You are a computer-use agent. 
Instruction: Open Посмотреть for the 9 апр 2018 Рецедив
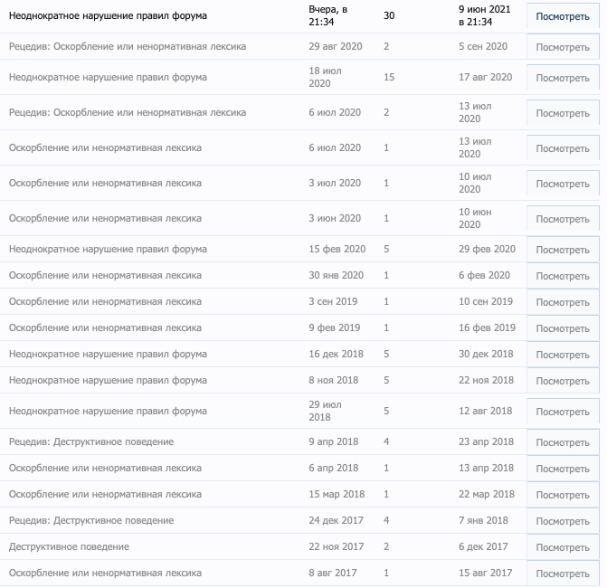click(x=563, y=442)
